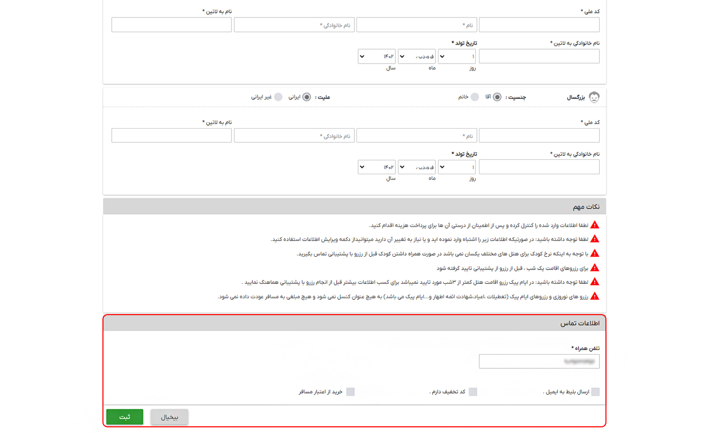Click the warning icon on the one-night stay note

(595, 267)
